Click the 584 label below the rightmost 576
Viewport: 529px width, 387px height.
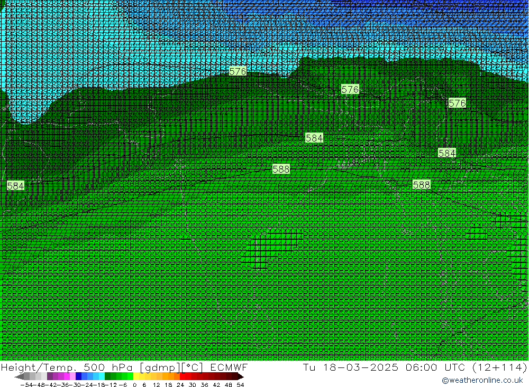click(446, 153)
